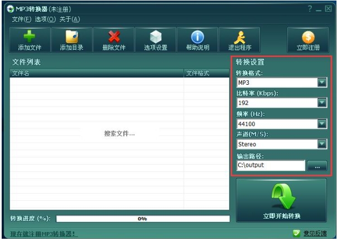Click the 添加目录 folder icon
Viewport: 337px width, 241px height.
tap(72, 37)
